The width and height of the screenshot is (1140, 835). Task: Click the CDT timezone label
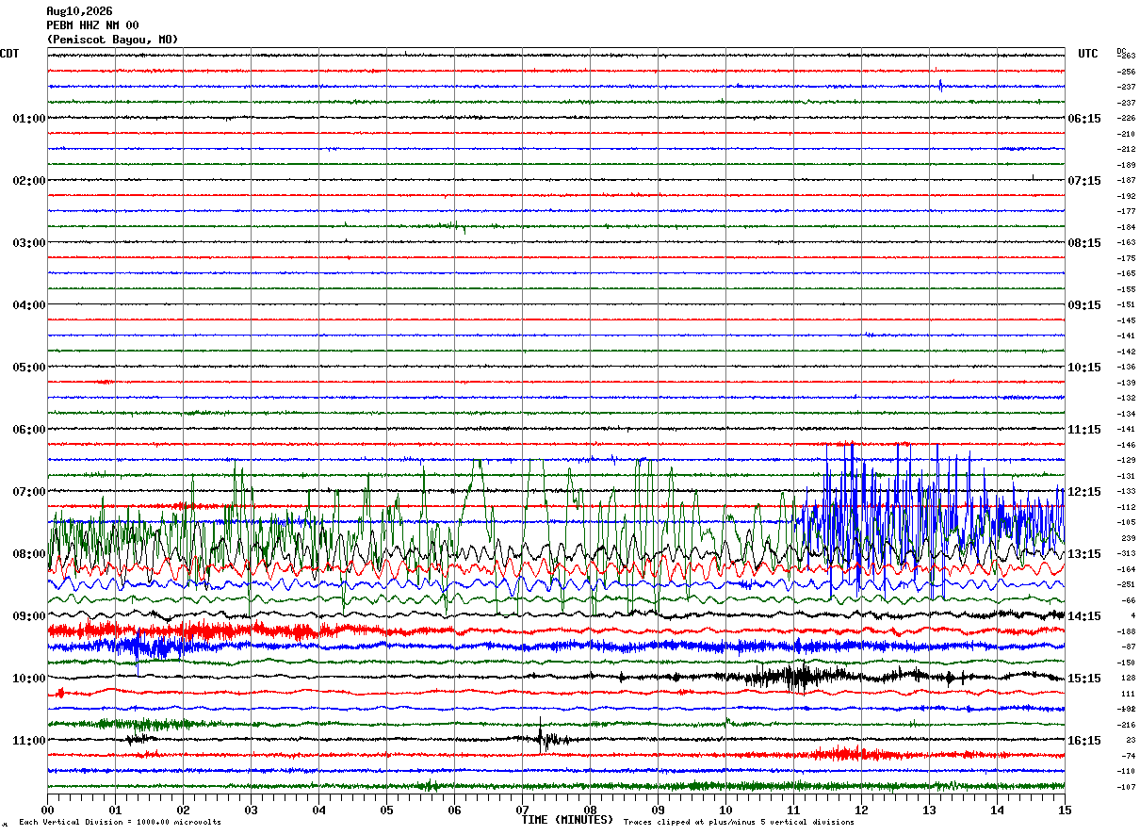pyautogui.click(x=9, y=54)
